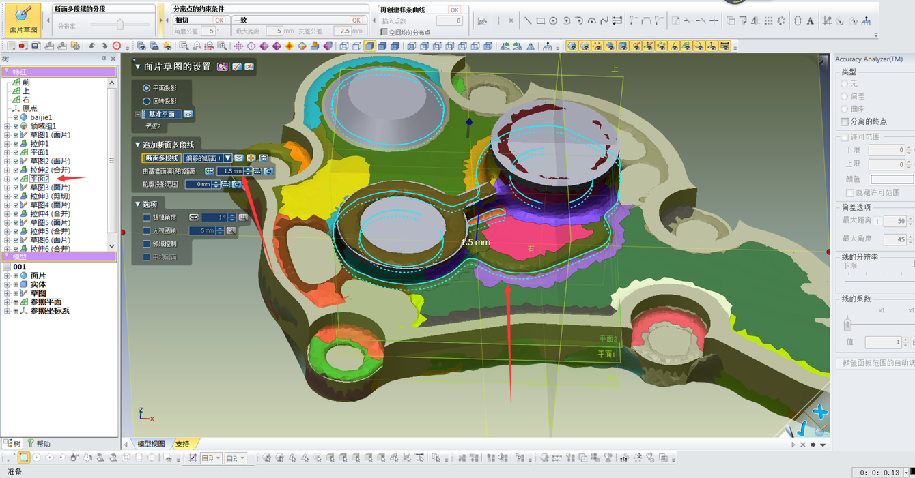Collapse the 面片草图的设置 header
The height and width of the screenshot is (478, 915).
click(137, 67)
